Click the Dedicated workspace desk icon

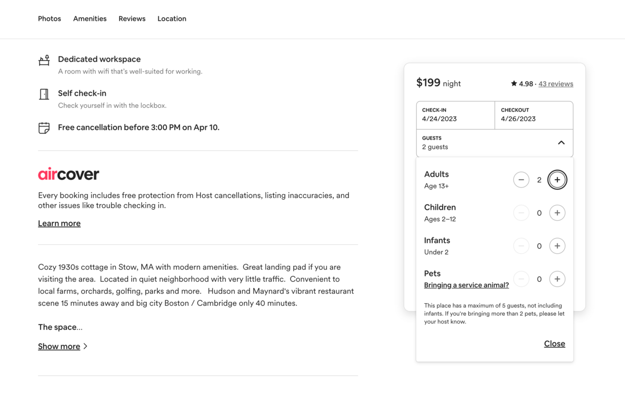(44, 60)
